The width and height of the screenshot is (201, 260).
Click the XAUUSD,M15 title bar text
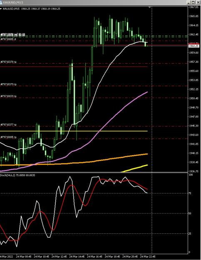13,2
